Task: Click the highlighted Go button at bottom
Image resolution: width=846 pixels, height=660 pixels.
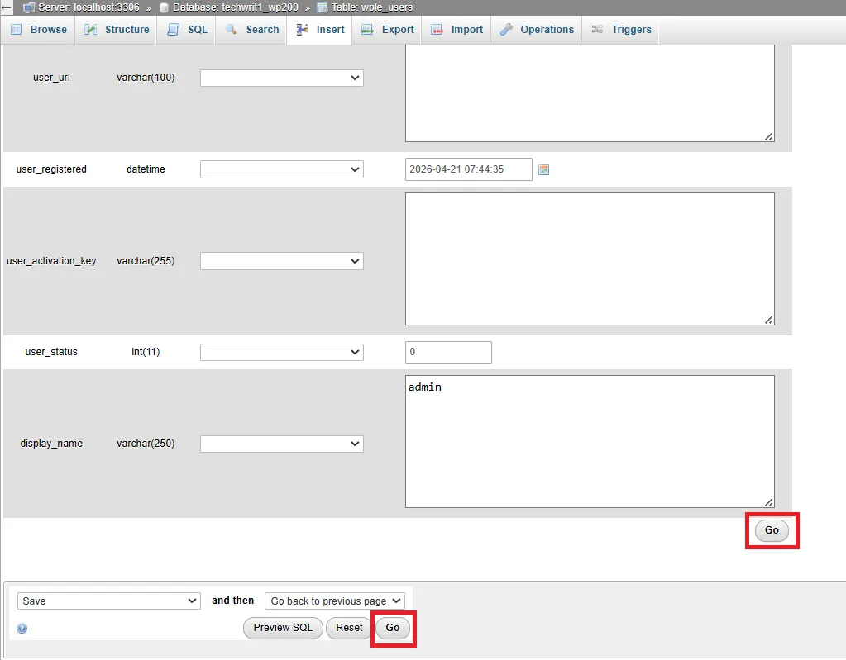Action: point(393,628)
